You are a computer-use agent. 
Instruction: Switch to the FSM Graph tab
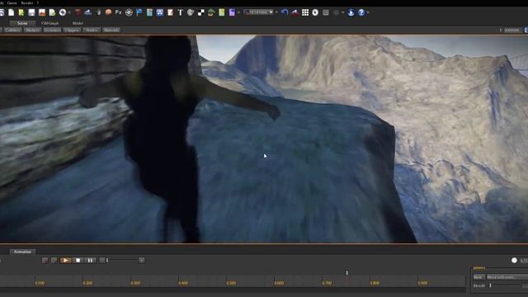(x=49, y=23)
